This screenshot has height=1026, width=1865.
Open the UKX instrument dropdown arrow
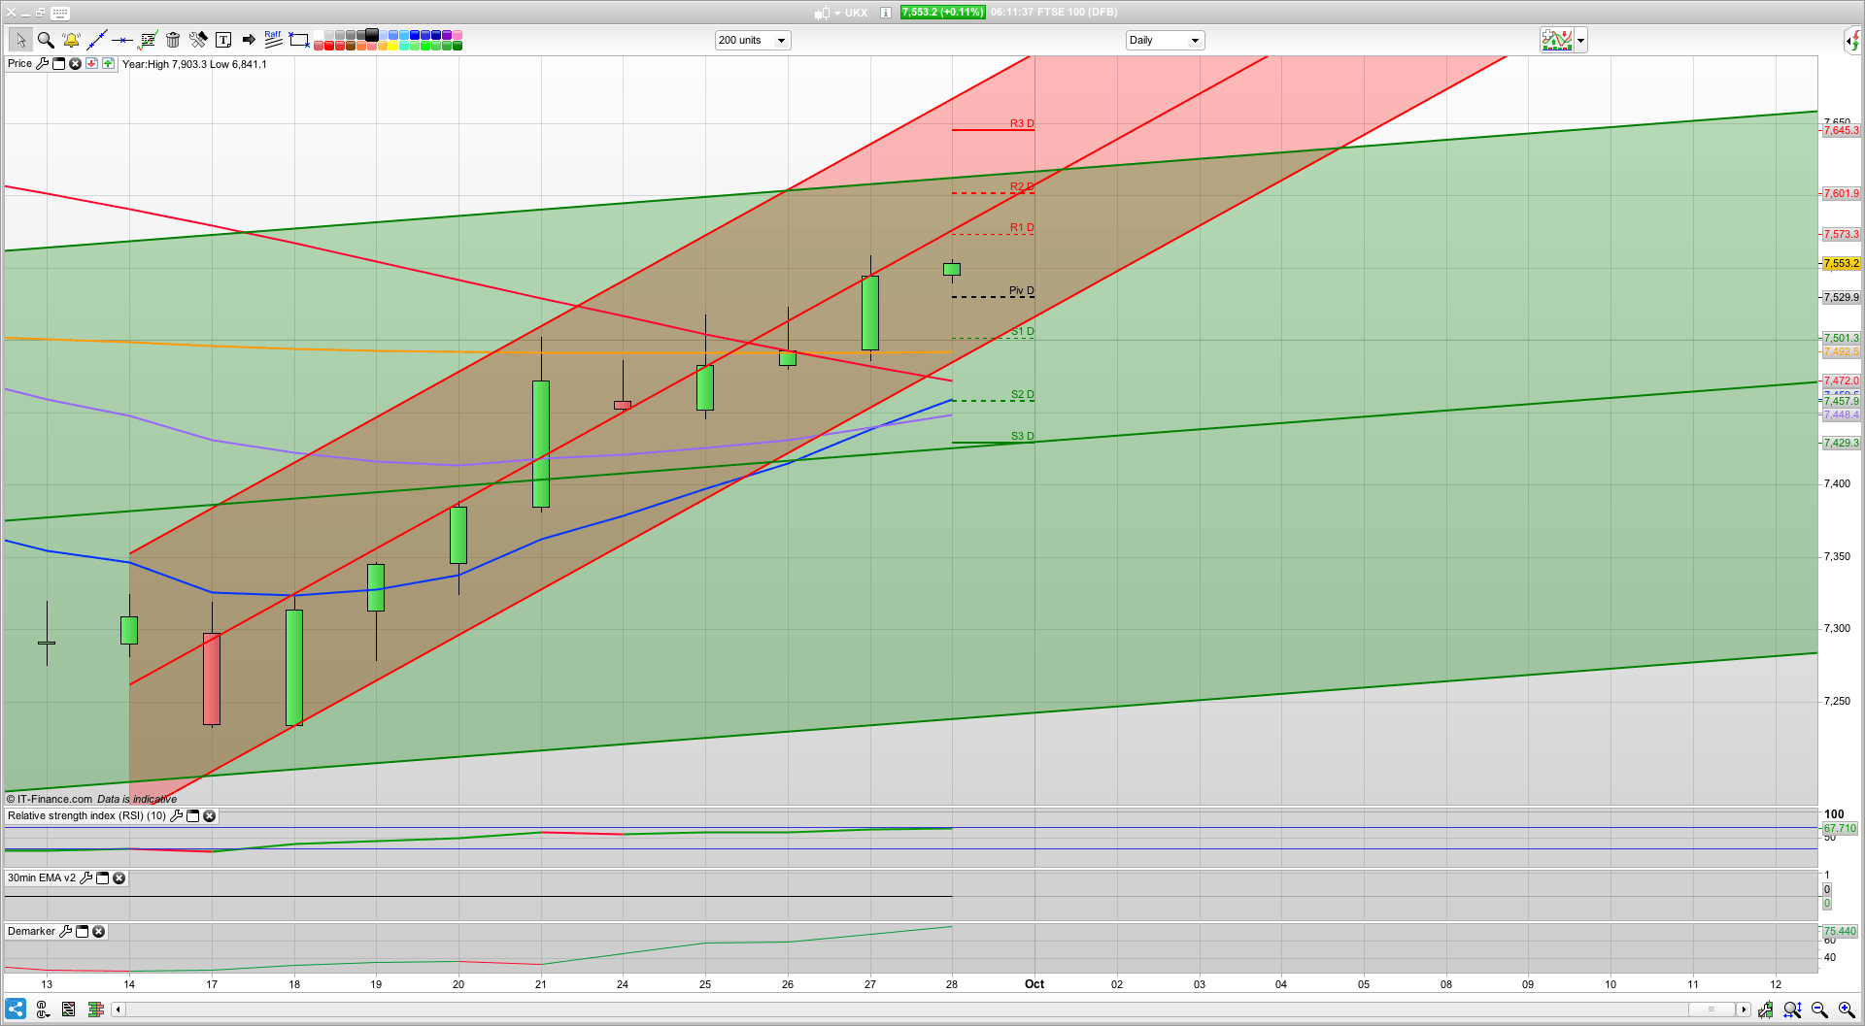point(837,14)
